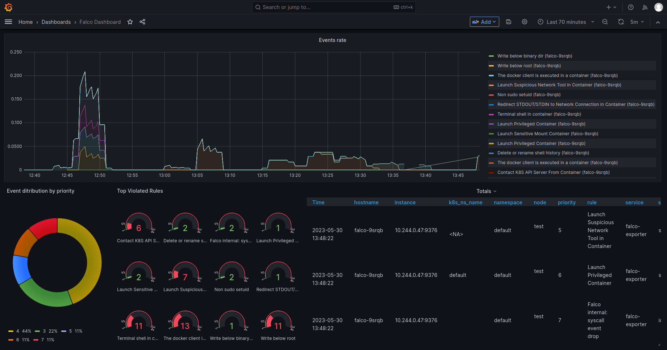Viewport: 667px width, 350px height.
Task: Go Home via the breadcrumb link
Action: coord(25,22)
